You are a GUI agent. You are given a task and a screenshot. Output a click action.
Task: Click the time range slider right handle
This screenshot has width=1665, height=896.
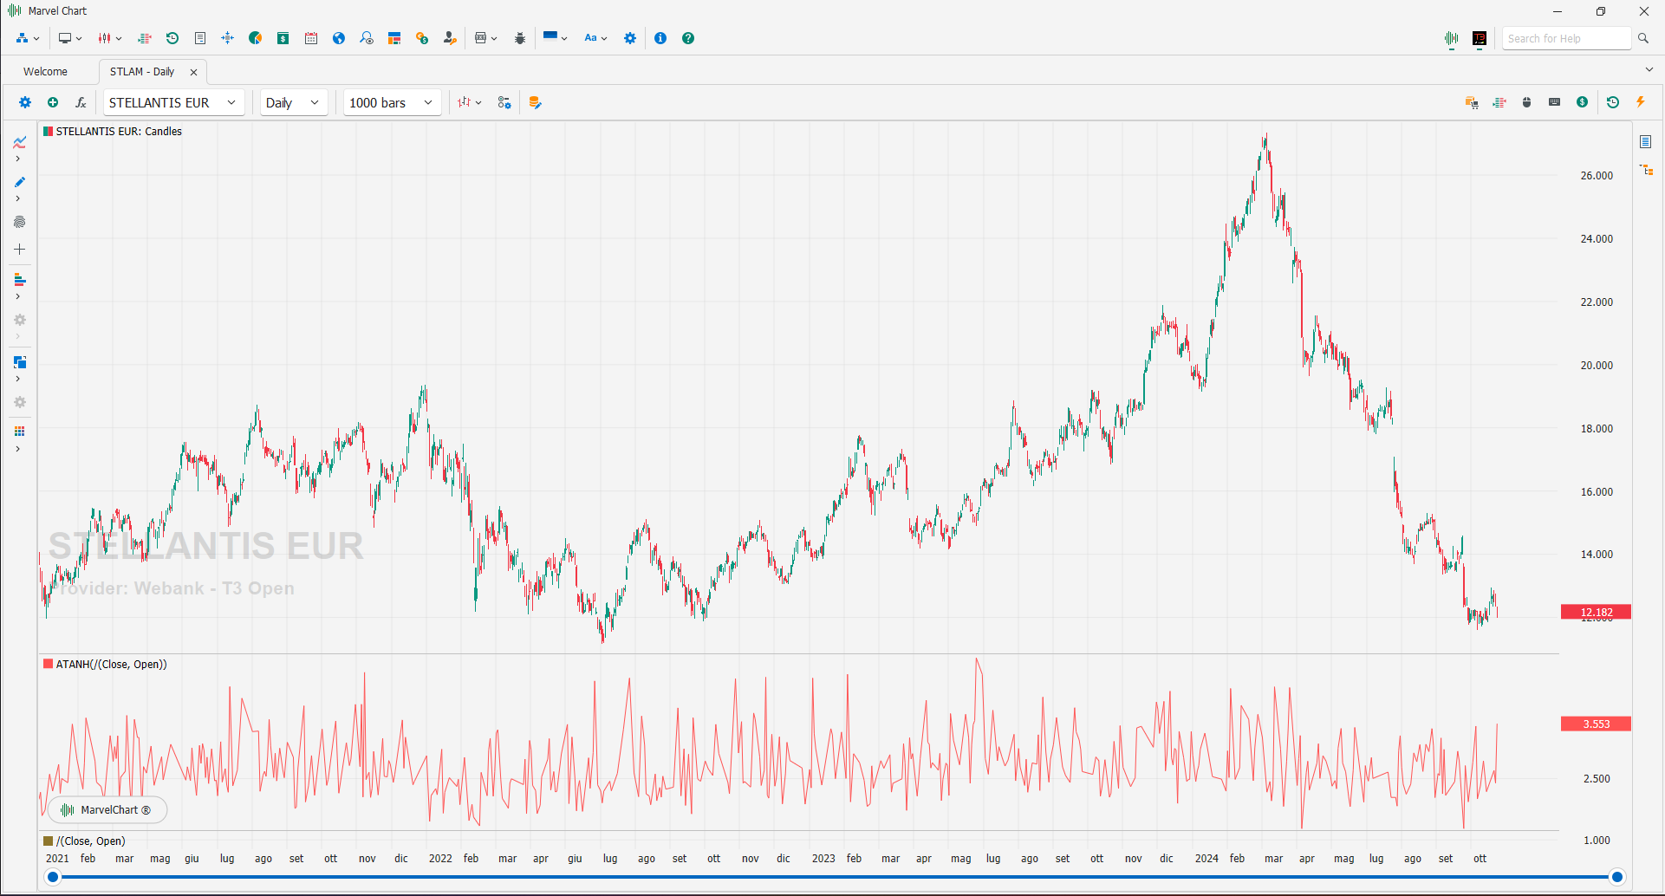1616,877
